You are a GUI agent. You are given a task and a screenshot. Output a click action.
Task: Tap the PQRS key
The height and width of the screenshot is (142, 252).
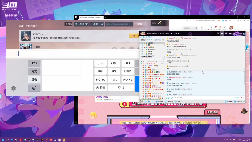click(100, 80)
